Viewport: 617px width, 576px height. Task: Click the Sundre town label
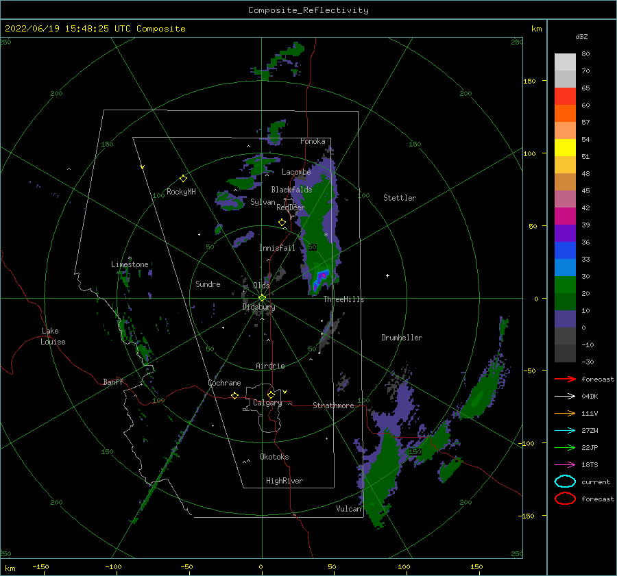click(208, 284)
